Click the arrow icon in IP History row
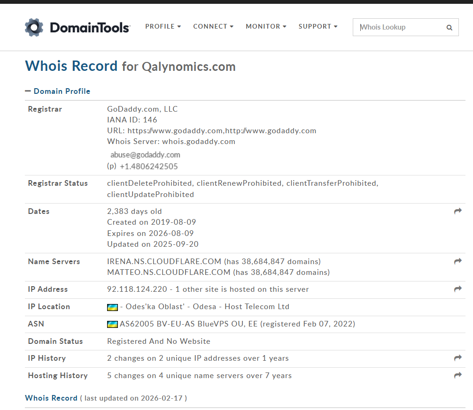 [457, 358]
